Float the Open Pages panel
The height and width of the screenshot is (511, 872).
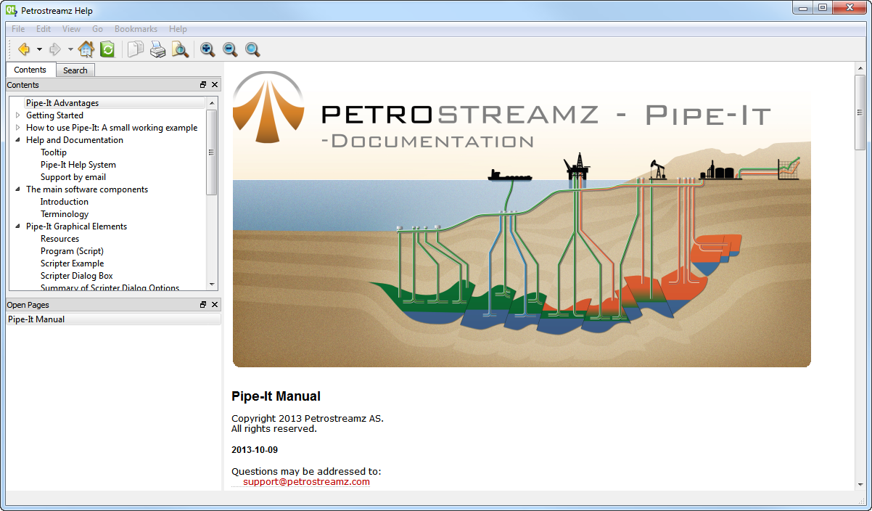(203, 305)
